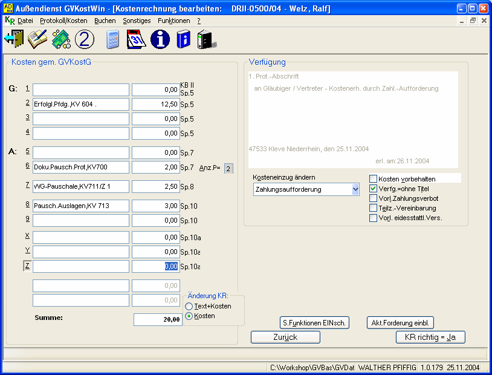Open the calendar icon
Image resolution: width=492 pixels, height=375 pixels.
(136, 39)
